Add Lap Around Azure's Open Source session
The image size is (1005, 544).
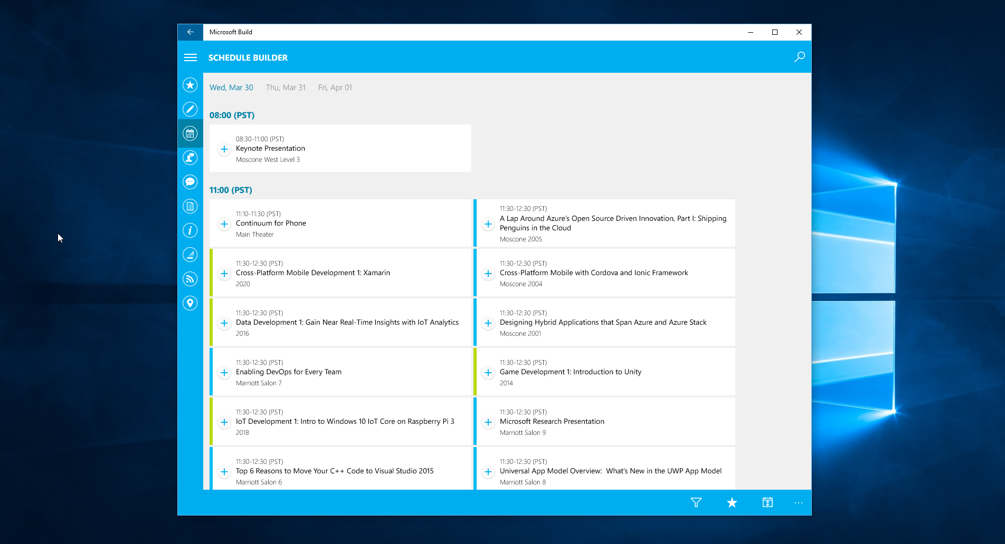pyautogui.click(x=488, y=224)
